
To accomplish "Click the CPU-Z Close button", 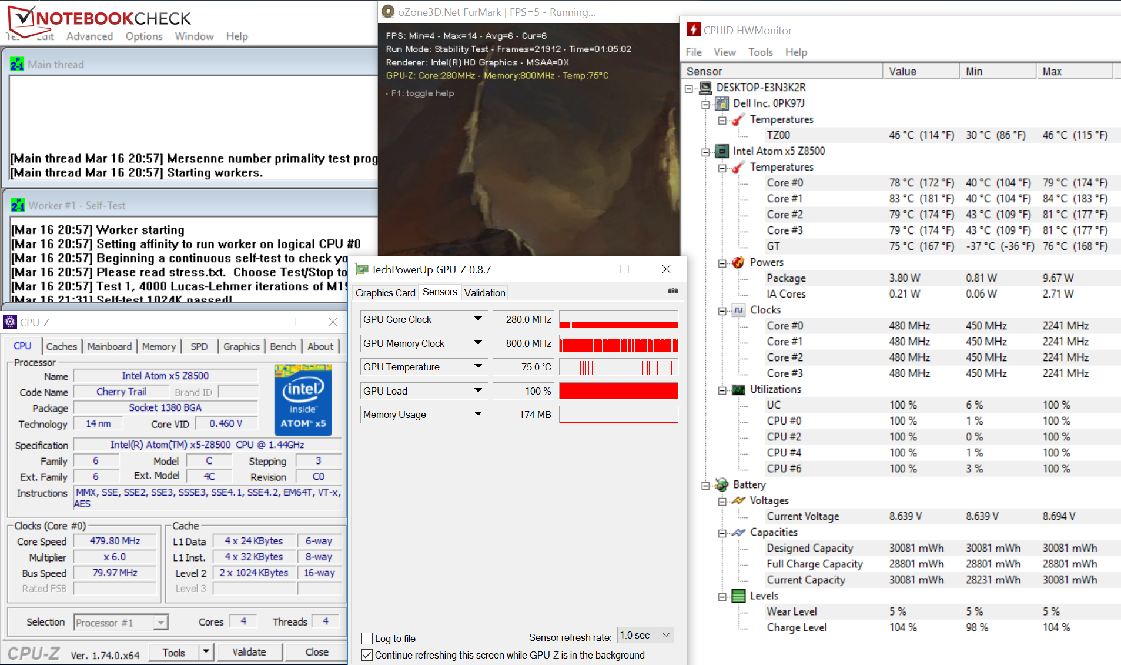I will tap(317, 652).
